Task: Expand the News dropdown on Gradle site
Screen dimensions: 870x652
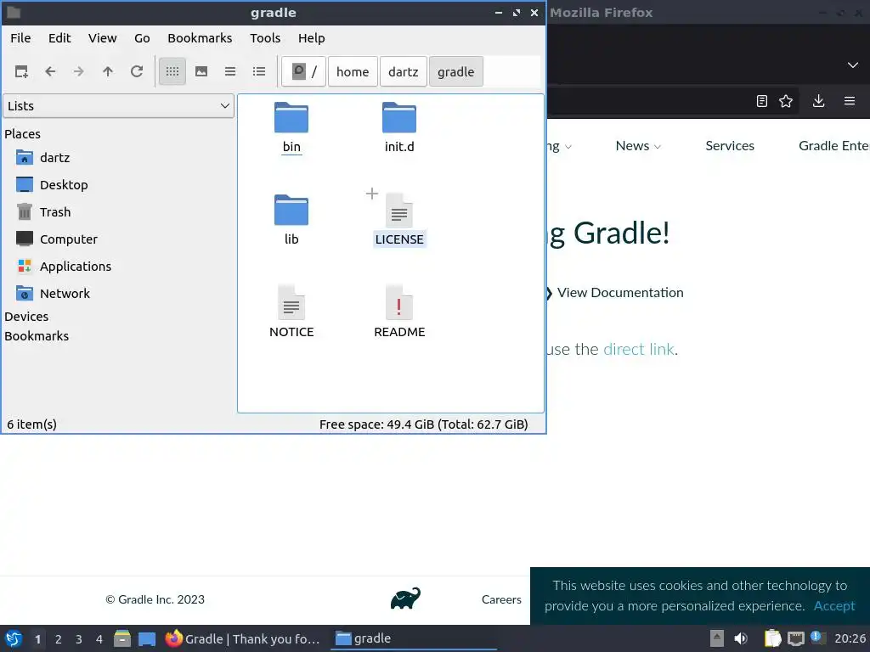Action: pos(638,146)
